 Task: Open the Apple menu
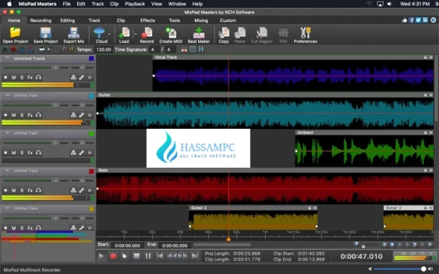coord(9,4)
